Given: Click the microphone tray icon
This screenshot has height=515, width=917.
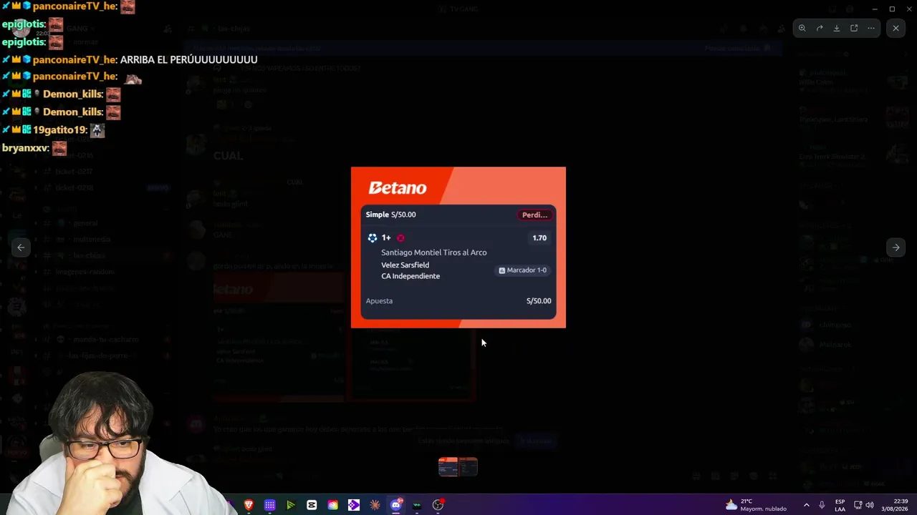Looking at the screenshot, I should 822,505.
